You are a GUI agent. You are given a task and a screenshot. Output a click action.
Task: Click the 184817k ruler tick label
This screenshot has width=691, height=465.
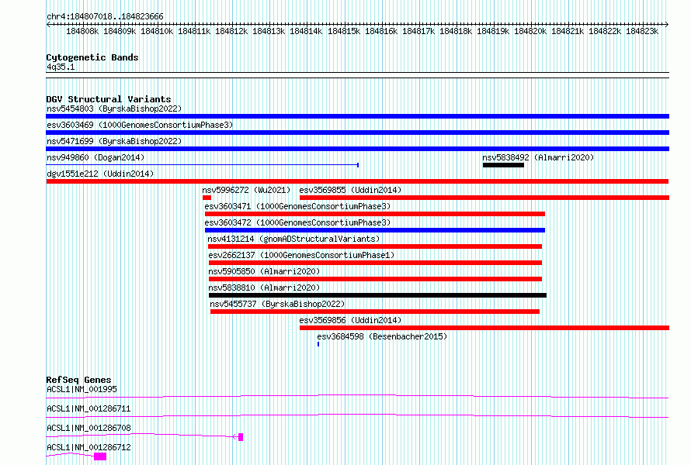pos(418,31)
